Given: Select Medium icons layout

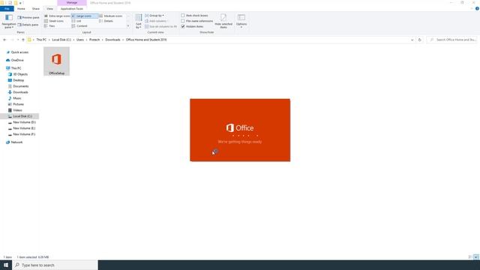Looking at the screenshot, I should (x=111, y=16).
